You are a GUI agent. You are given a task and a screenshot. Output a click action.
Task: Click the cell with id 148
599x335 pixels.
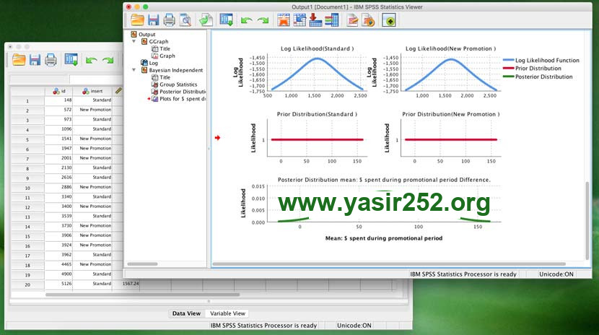[x=59, y=100]
